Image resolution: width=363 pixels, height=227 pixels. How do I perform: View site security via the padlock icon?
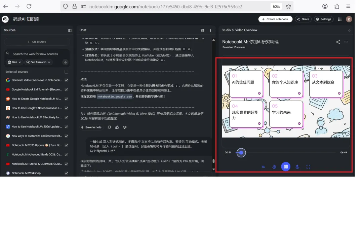point(75,6)
